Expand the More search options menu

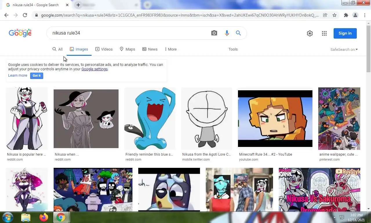coord(170,49)
